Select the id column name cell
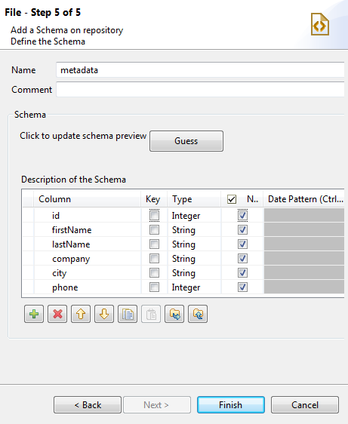348x424 pixels. click(x=88, y=216)
